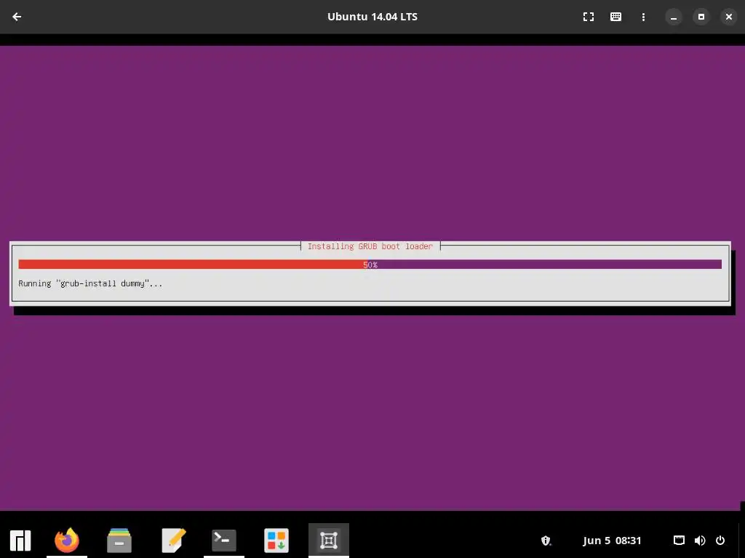Maximize the Ubuntu 14.04 LTS window
This screenshot has width=745, height=558.
click(701, 17)
